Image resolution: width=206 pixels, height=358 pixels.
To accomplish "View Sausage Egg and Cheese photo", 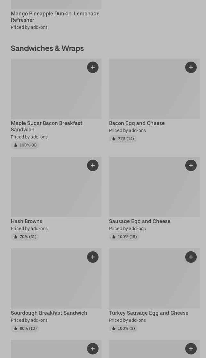I will [154, 187].
